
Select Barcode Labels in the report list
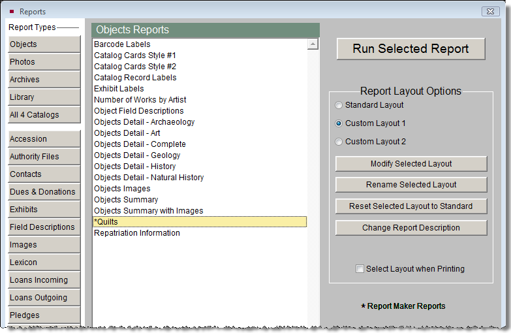point(122,44)
